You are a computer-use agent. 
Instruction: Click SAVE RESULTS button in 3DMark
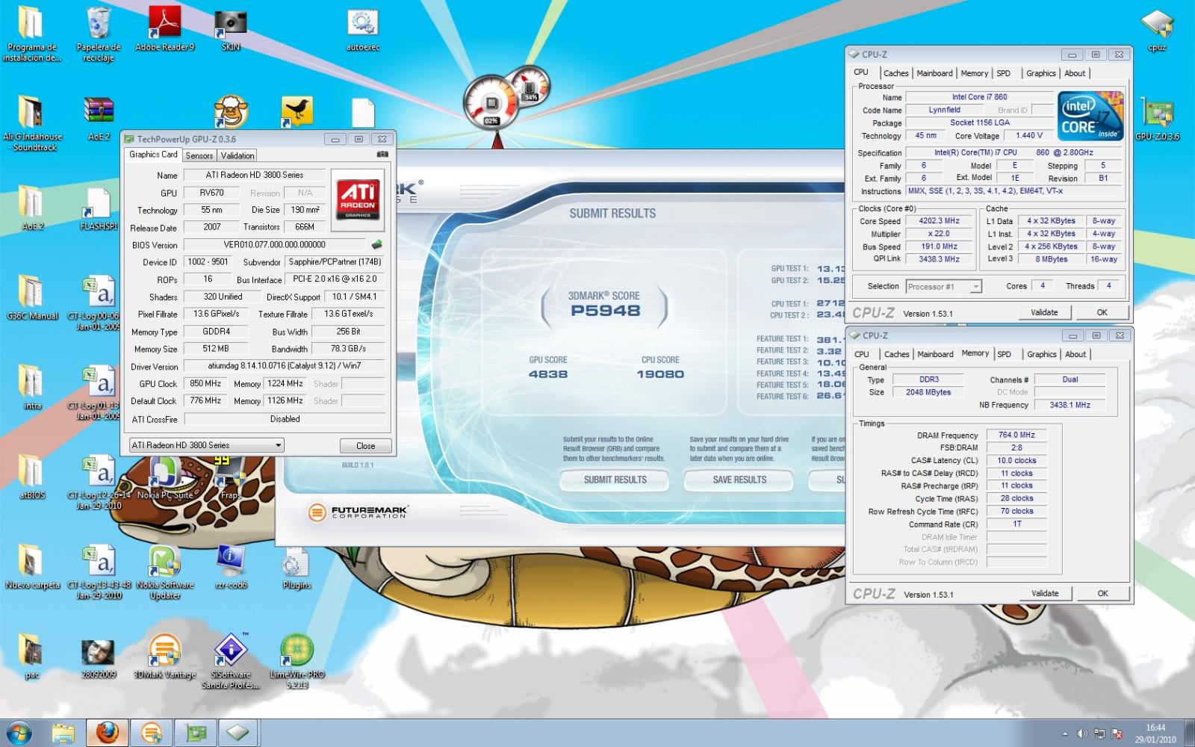(739, 480)
